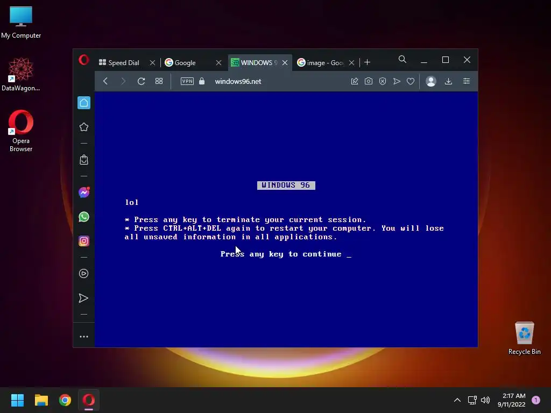Open the Opera menu logo button

[83, 60]
